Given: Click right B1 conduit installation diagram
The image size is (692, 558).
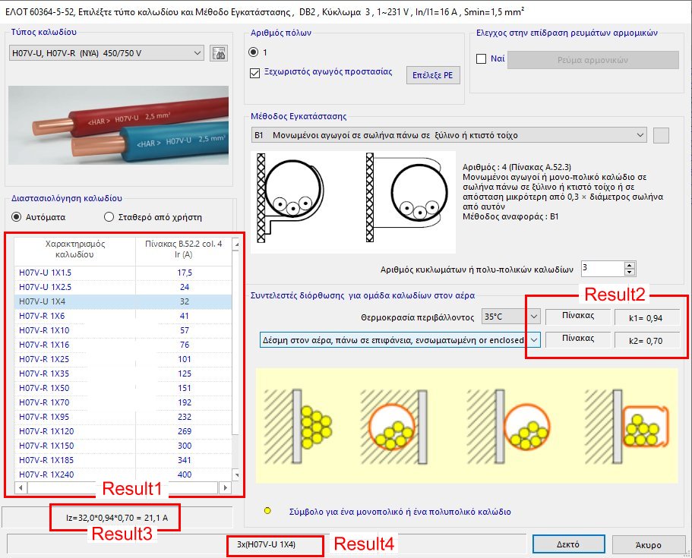Looking at the screenshot, I should coord(407,197).
